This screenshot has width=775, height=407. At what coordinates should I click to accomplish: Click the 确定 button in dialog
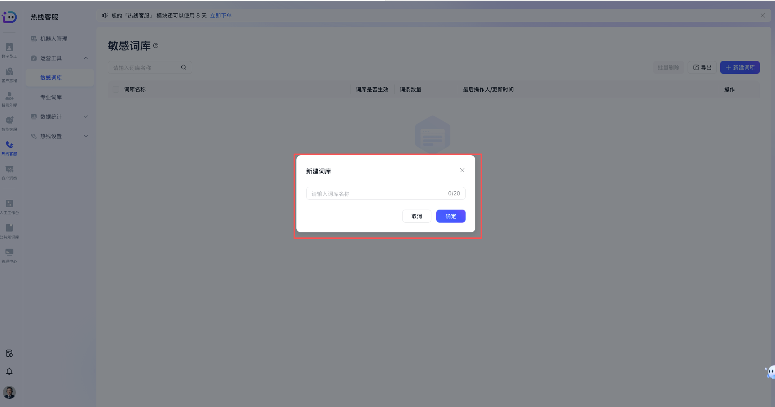(x=451, y=216)
